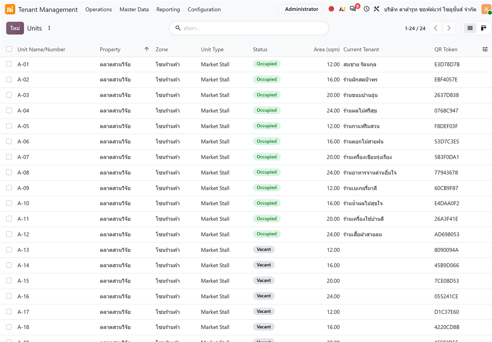The height and width of the screenshot is (342, 492).
Task: Sort by the Area (sqm) column header
Action: [x=327, y=50]
